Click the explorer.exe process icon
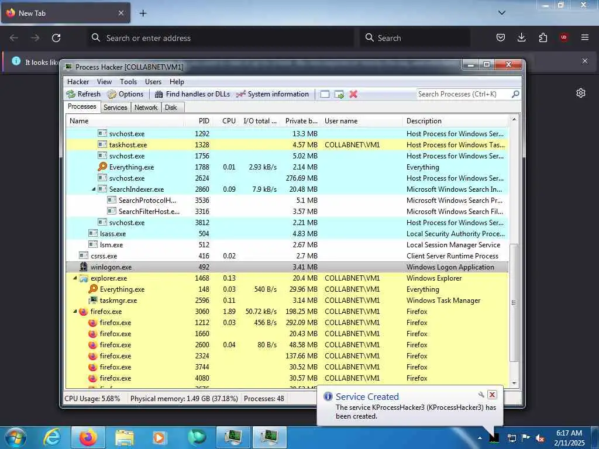Screen dimensions: 599x449 (83, 278)
